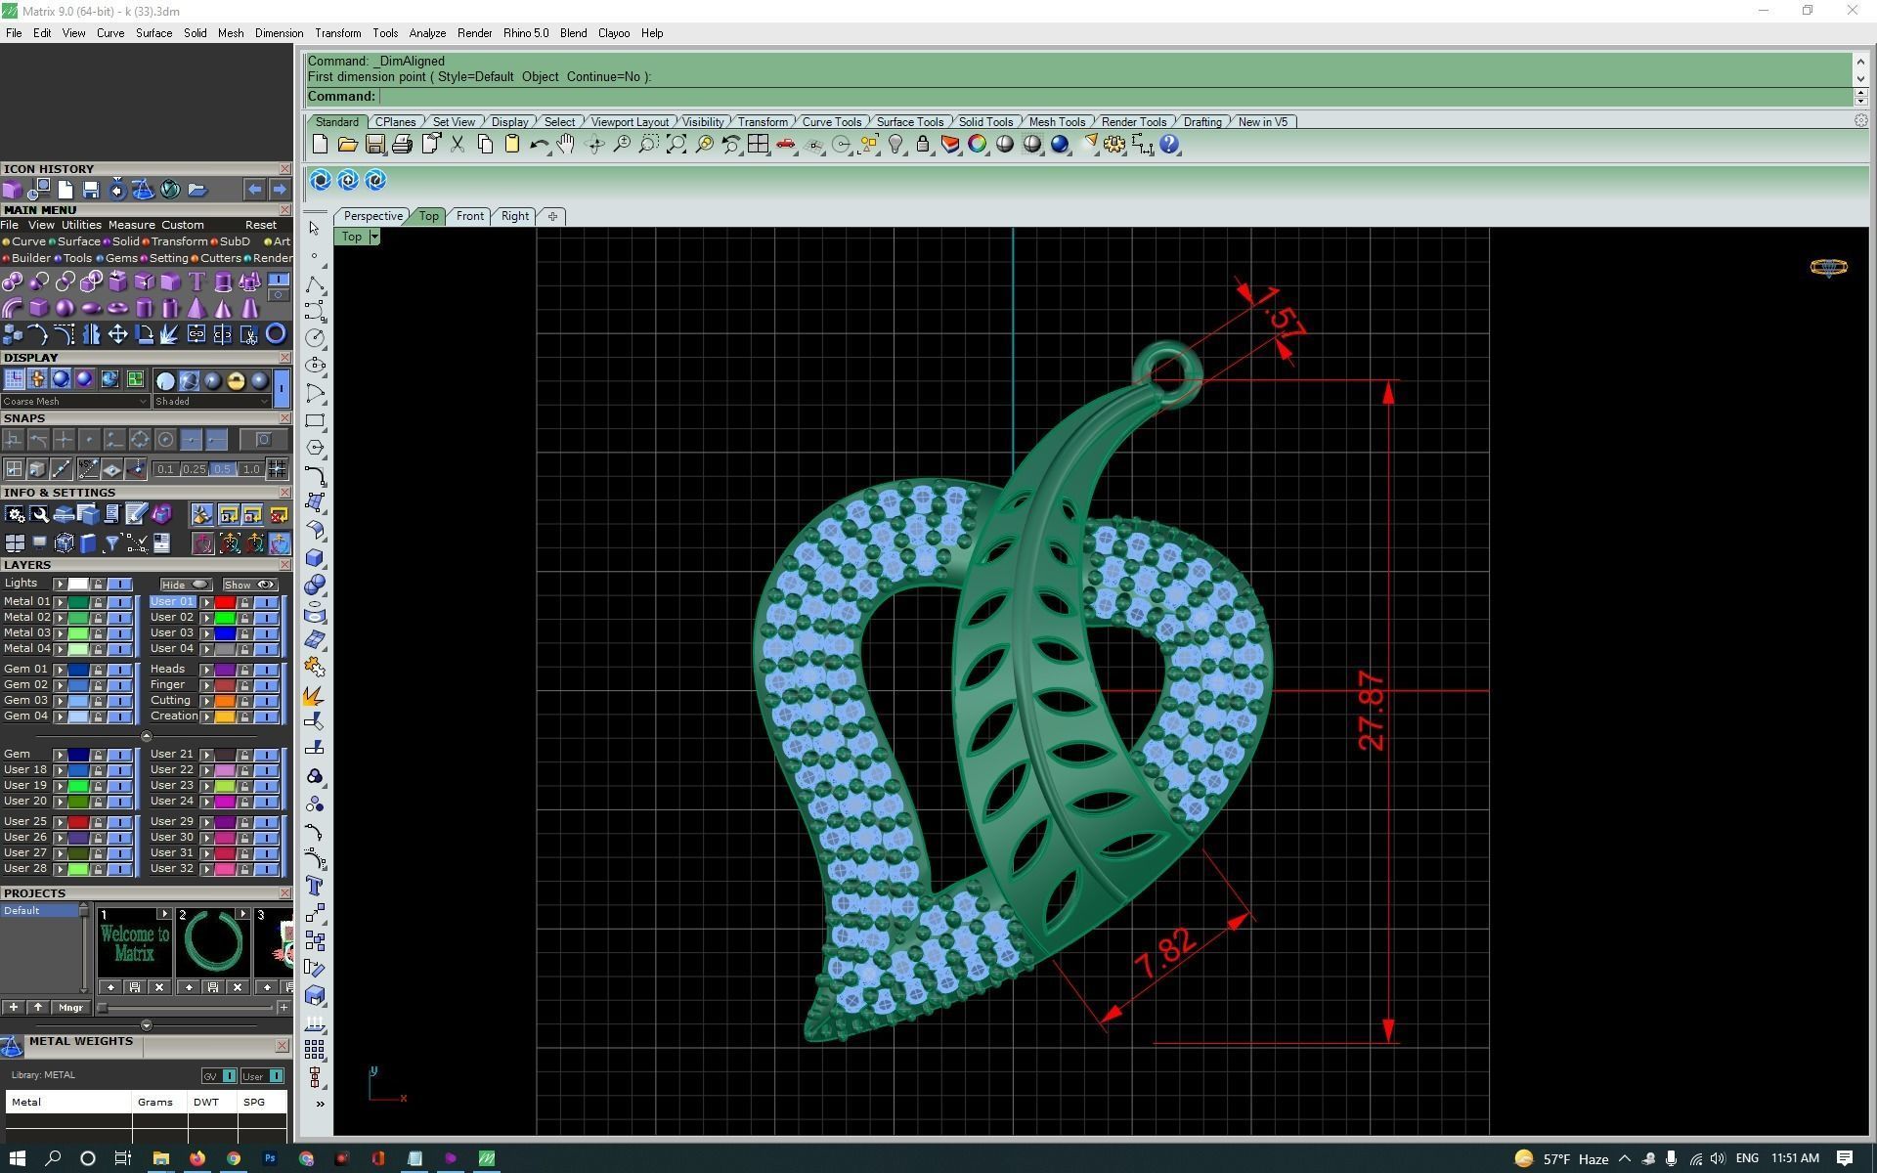Viewport: 1877px width, 1173px height.
Task: Toggle on/off switch for Cutting layer
Action: pyautogui.click(x=267, y=701)
